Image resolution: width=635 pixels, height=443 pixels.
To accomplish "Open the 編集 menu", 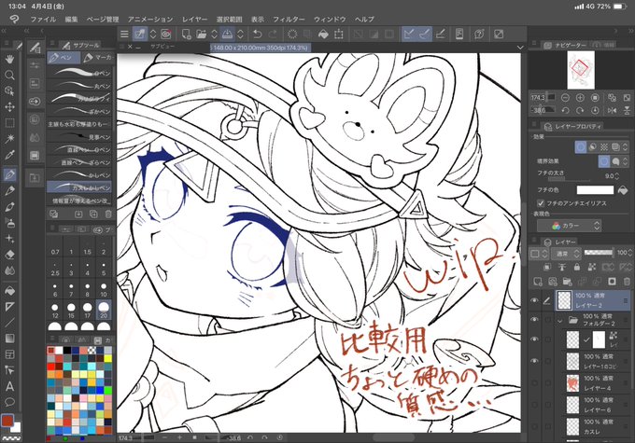I will coord(71,19).
